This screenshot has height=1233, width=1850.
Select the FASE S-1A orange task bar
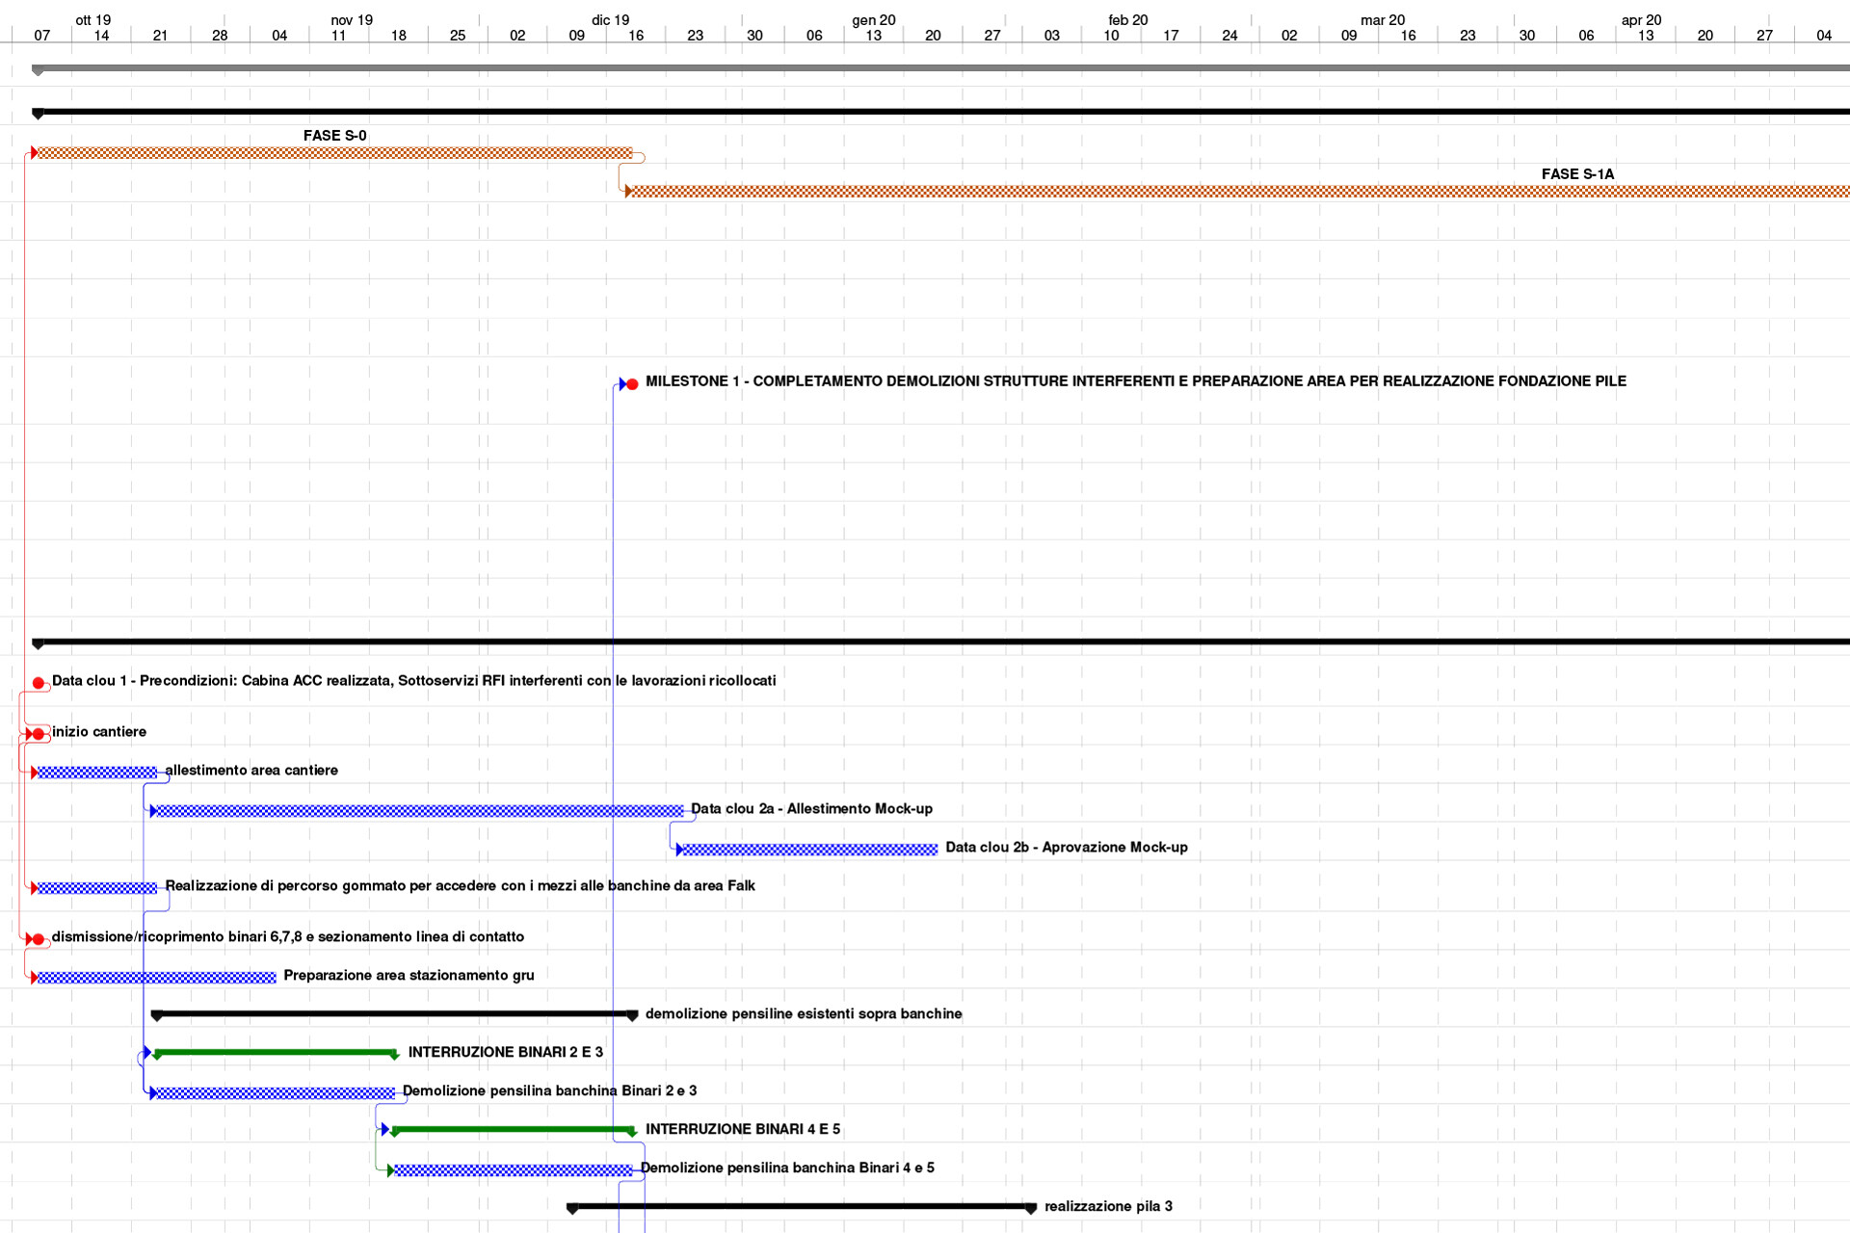pyautogui.click(x=1239, y=192)
